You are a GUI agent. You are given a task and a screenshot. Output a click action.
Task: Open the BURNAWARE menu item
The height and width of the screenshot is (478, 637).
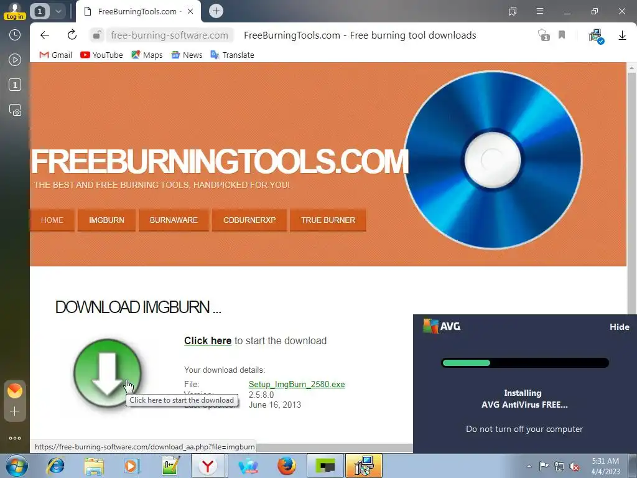(x=174, y=220)
